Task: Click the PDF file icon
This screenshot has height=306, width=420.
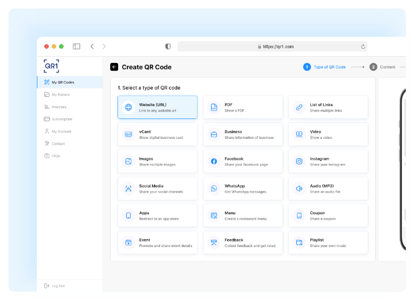Action: click(214, 107)
